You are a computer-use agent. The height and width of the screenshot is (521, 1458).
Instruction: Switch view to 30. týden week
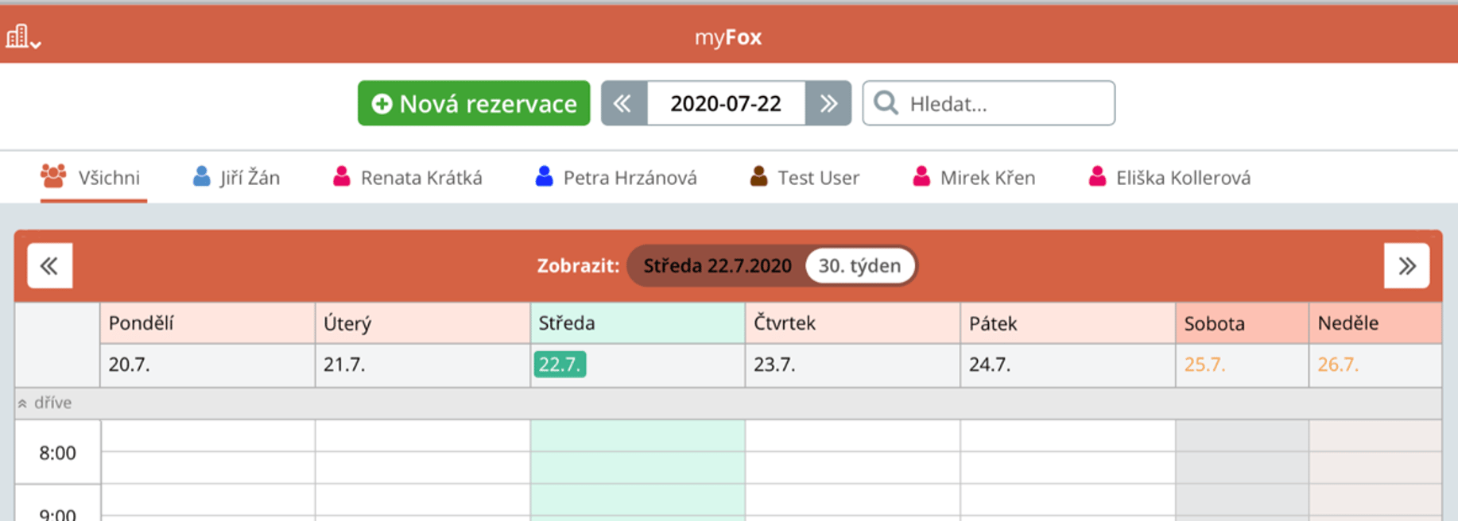(x=859, y=265)
